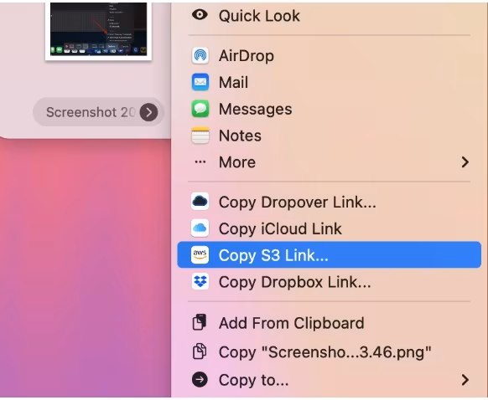Select Add From Clipboard
The width and height of the screenshot is (488, 400).
point(329,322)
